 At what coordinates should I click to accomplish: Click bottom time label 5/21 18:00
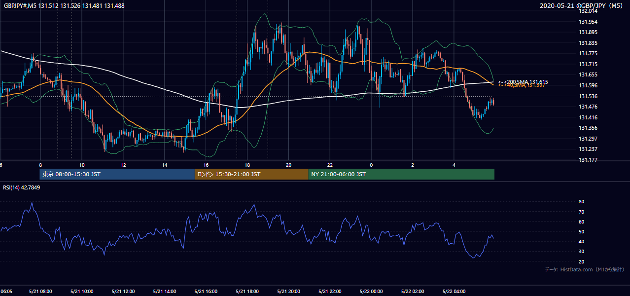247,291
